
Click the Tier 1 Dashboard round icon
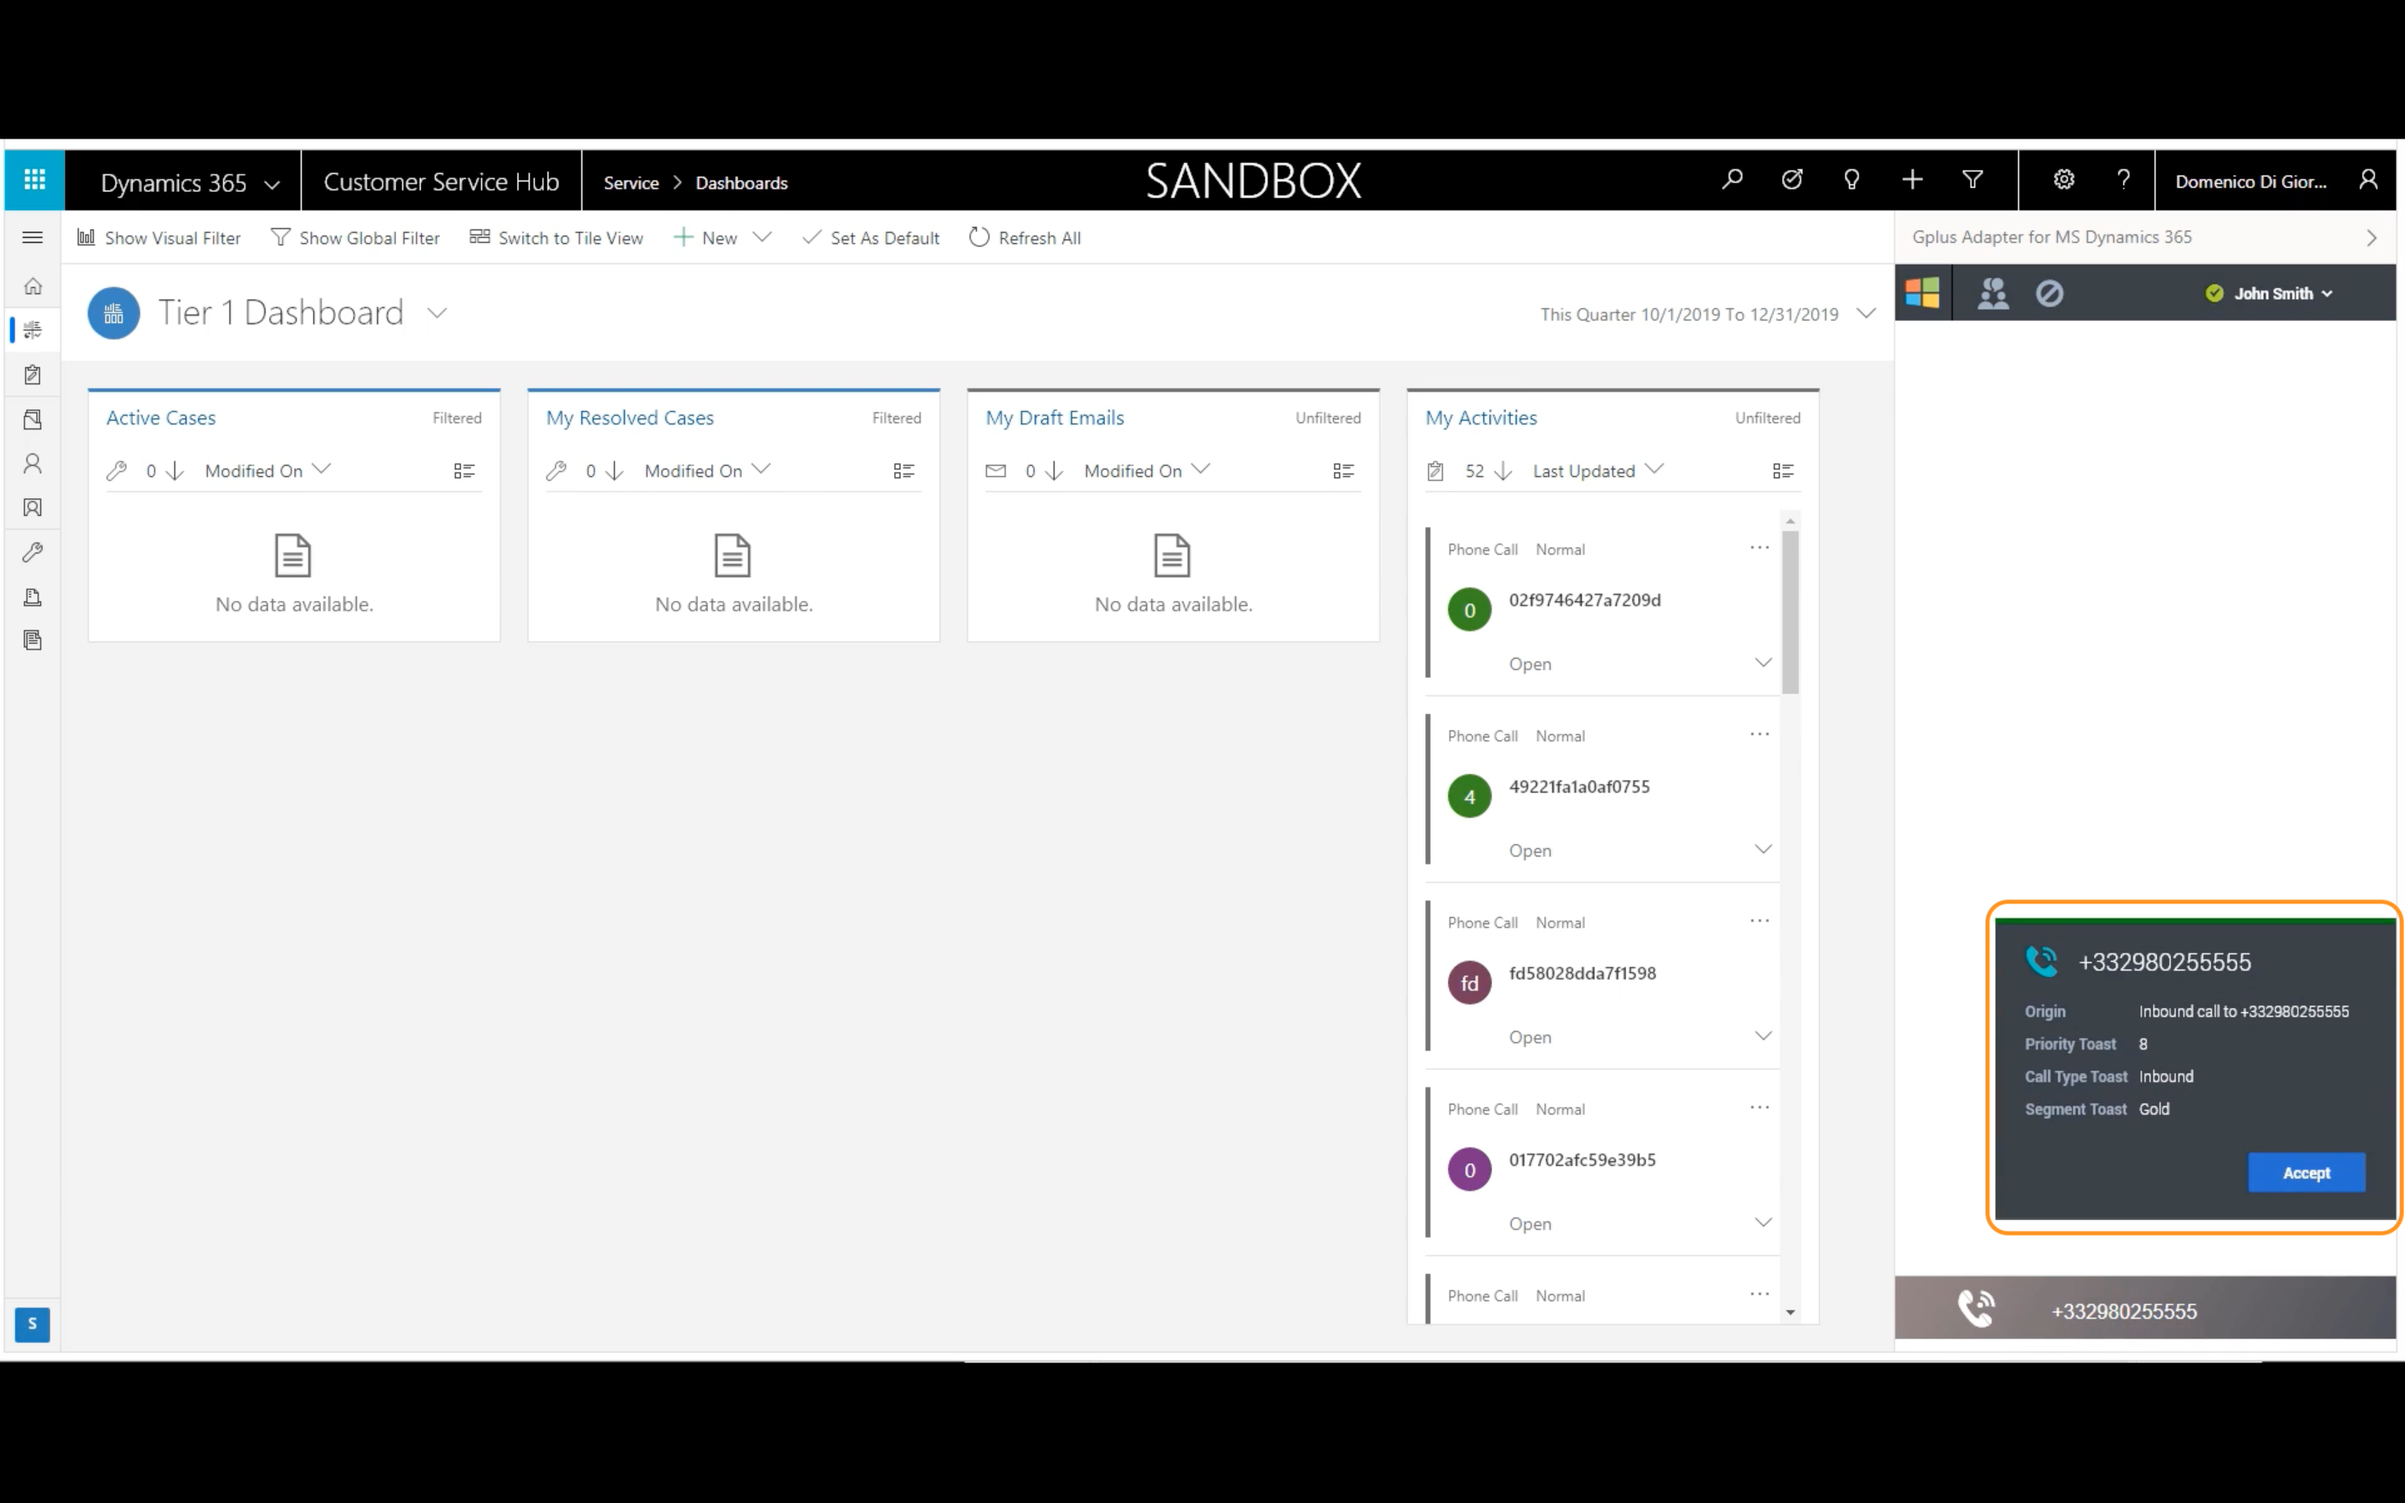pyautogui.click(x=114, y=313)
